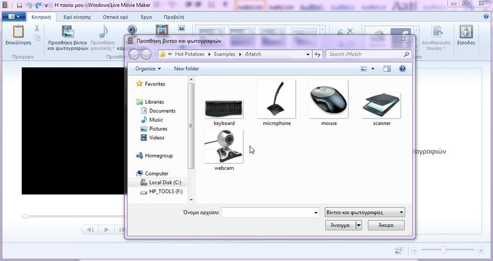The image size is (493, 261).
Task: Click the folder icon in the address bar
Action: click(x=162, y=54)
